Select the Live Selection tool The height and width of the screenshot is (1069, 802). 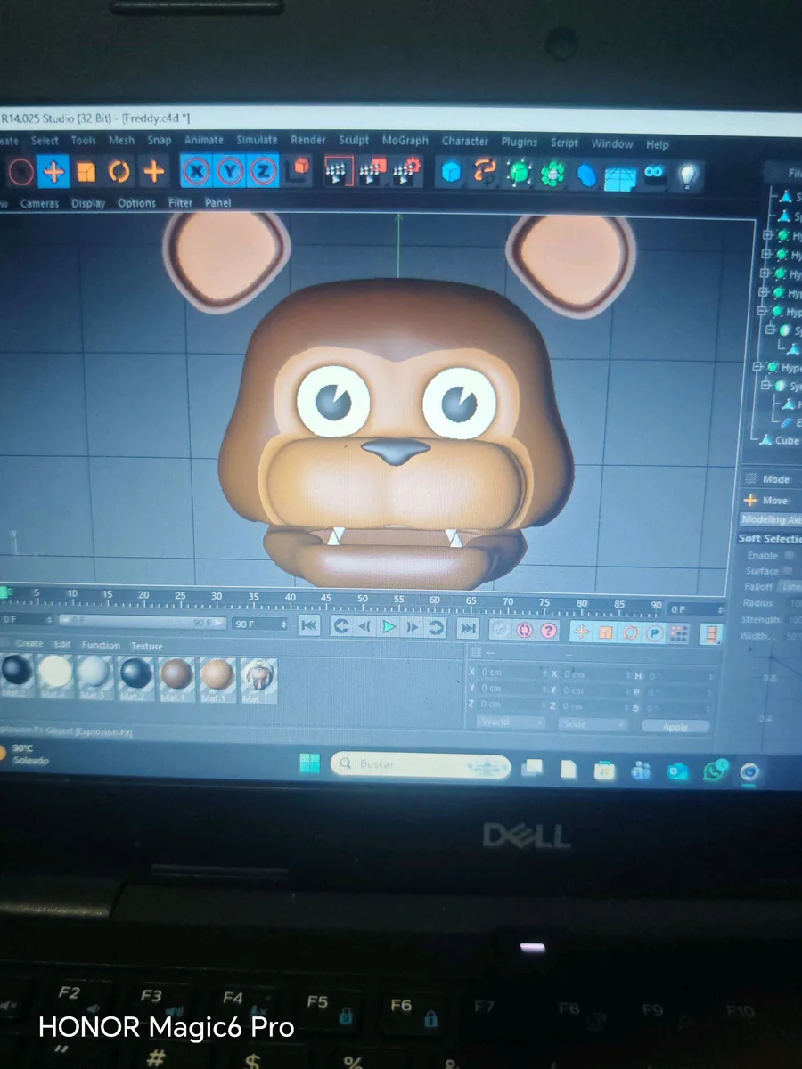[x=21, y=171]
